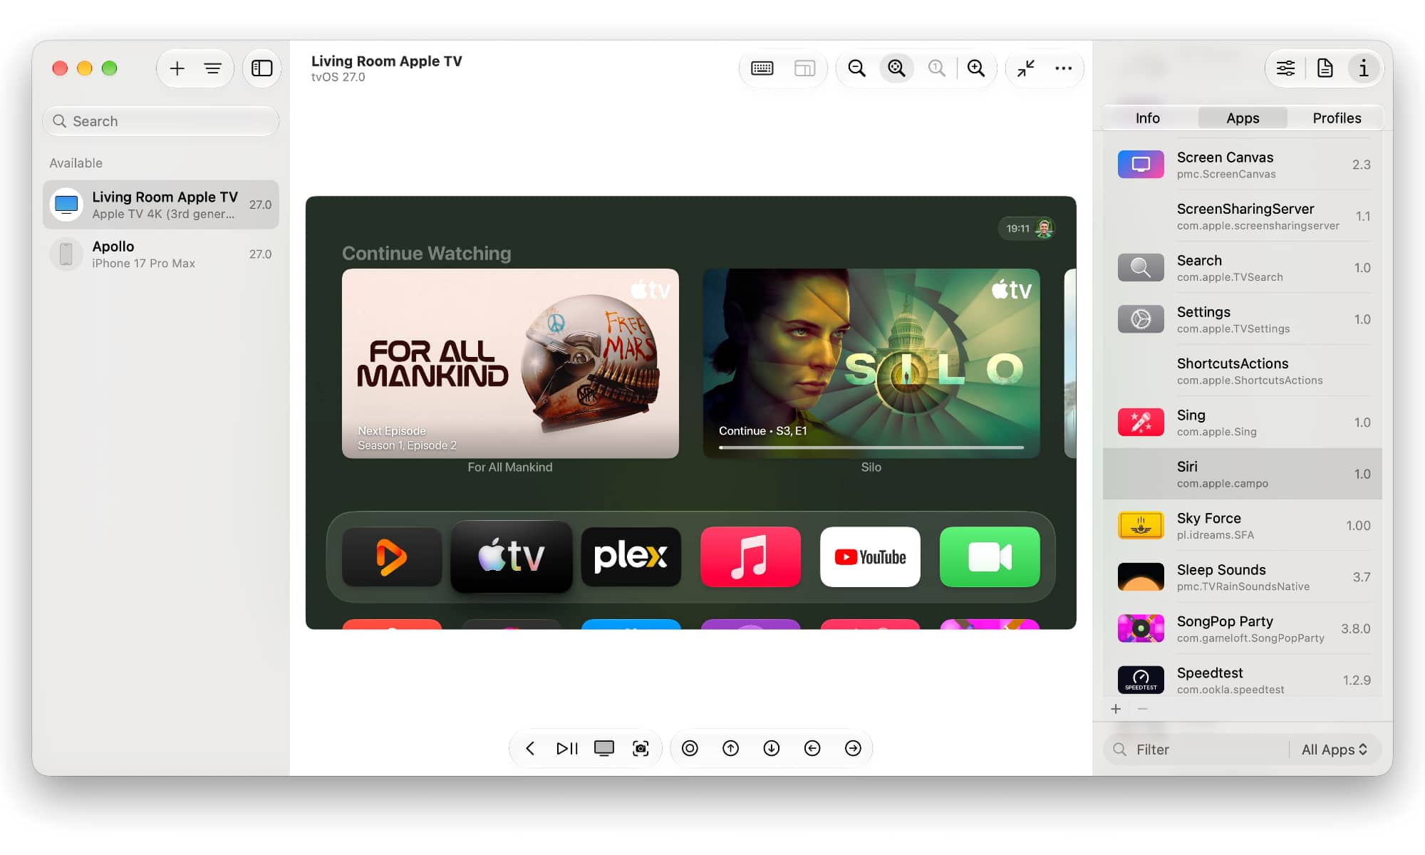The image size is (1425, 855).
Task: Open the FaceTime app in dock
Action: click(990, 557)
